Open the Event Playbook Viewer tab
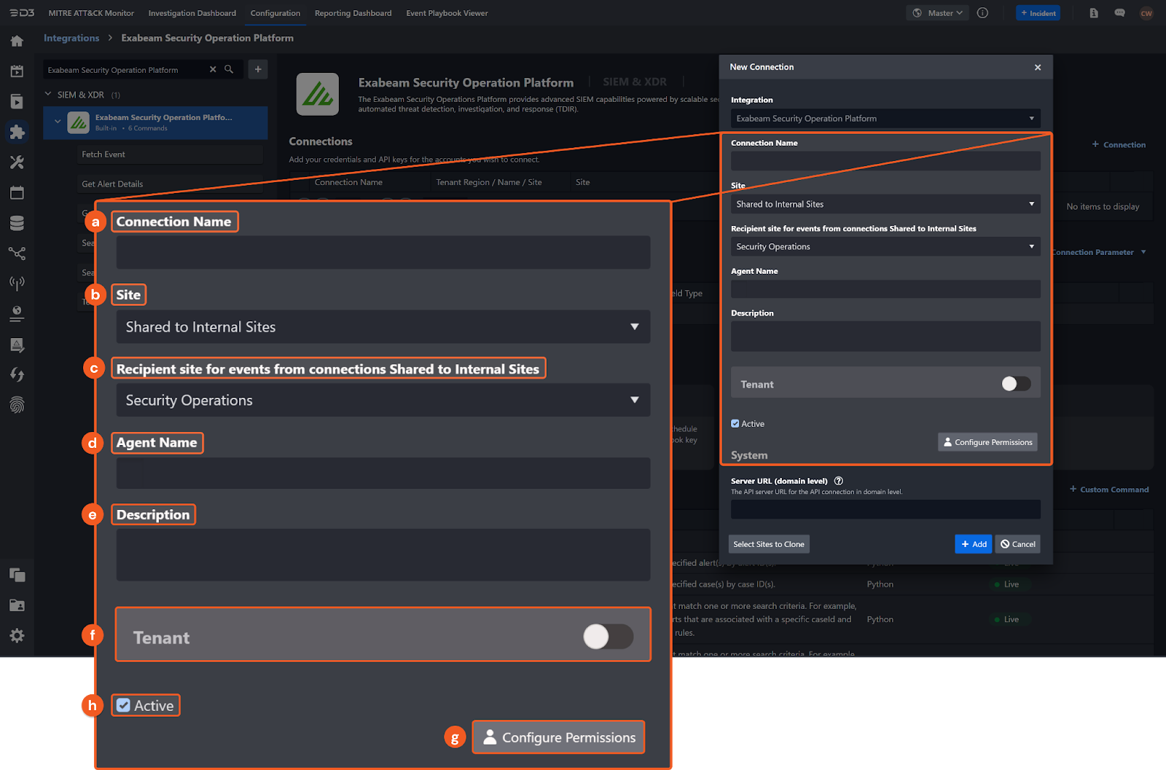 click(x=447, y=13)
